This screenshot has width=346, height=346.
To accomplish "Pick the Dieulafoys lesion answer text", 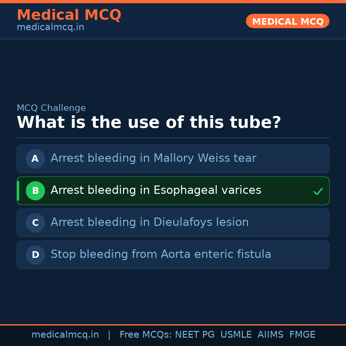I will tap(150, 222).
